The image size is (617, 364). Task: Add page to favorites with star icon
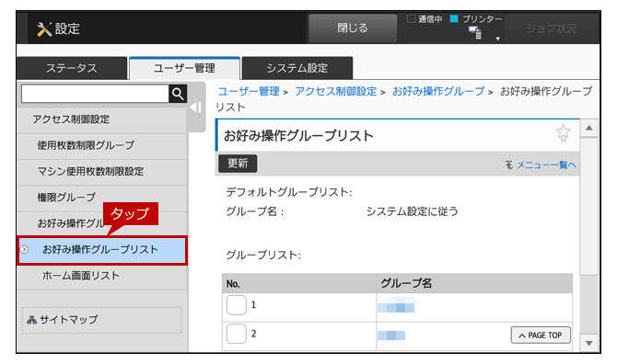click(563, 133)
